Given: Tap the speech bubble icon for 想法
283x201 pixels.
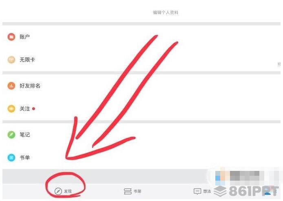Looking at the screenshot, I should coord(197,192).
